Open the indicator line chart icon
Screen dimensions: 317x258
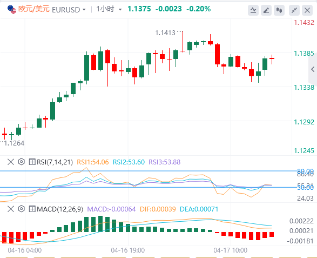pyautogui.click(x=253, y=10)
